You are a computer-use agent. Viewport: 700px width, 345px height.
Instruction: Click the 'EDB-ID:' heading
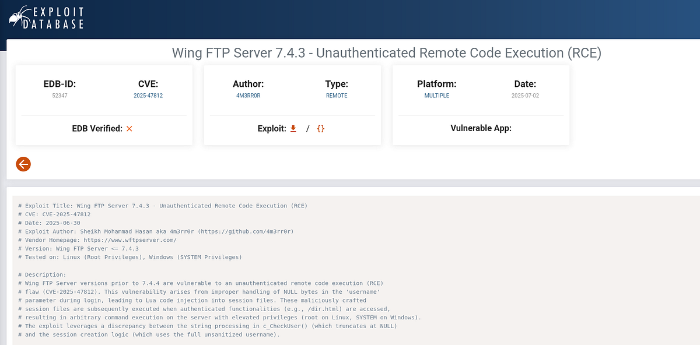(60, 84)
